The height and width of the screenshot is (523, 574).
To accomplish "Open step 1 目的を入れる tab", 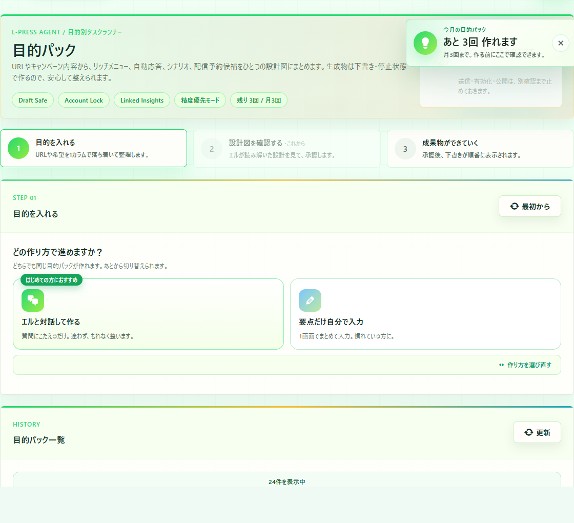I will pyautogui.click(x=94, y=148).
